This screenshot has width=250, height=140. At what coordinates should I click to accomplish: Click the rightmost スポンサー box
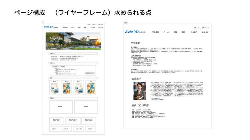(91, 129)
